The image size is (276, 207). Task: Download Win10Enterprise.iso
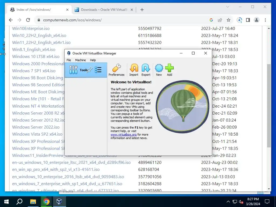pyautogui.click(x=31, y=28)
